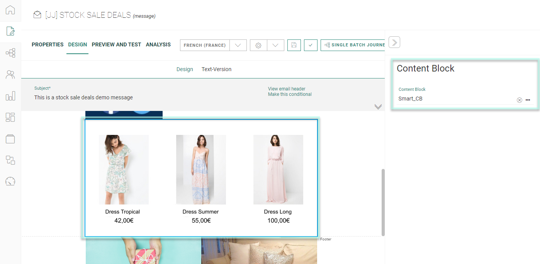Expand the subject header chevron
This screenshot has width=540, height=264.
(x=378, y=107)
